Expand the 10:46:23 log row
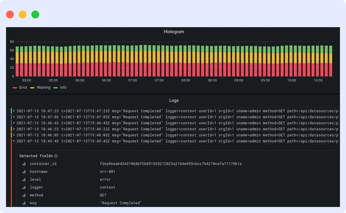This screenshot has height=213, width=346. pos(14,129)
